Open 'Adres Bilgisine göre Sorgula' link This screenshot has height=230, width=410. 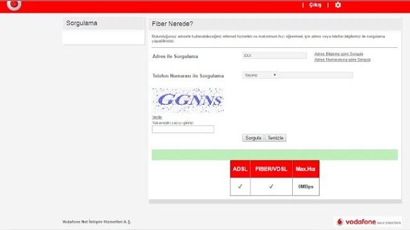click(x=339, y=54)
